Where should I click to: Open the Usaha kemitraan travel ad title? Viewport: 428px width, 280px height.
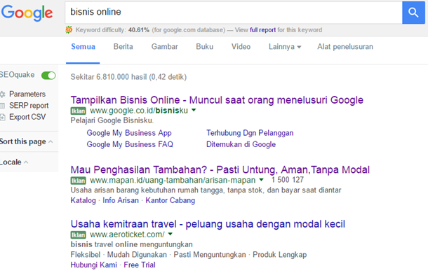point(208,224)
